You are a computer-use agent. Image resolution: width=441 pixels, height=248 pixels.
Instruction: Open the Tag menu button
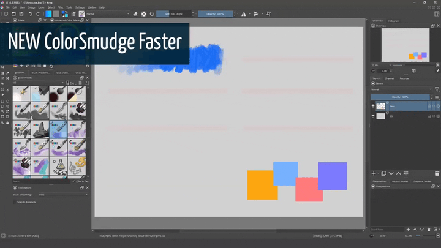point(71,83)
